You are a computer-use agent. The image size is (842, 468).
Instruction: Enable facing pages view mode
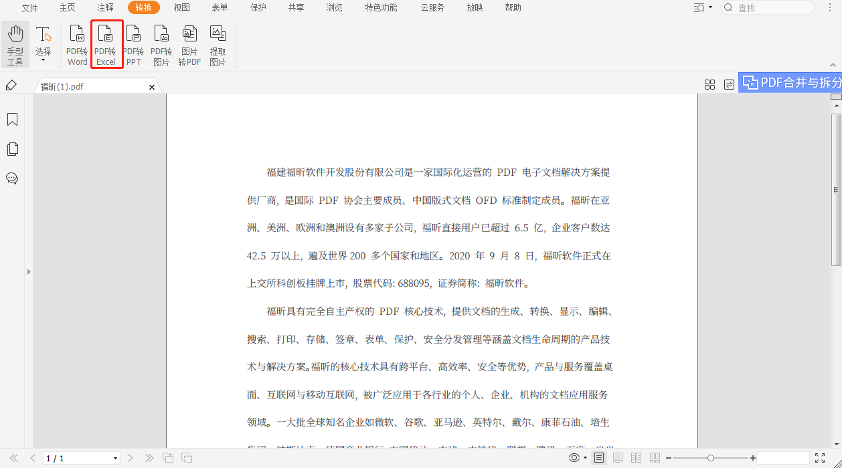tap(635, 458)
